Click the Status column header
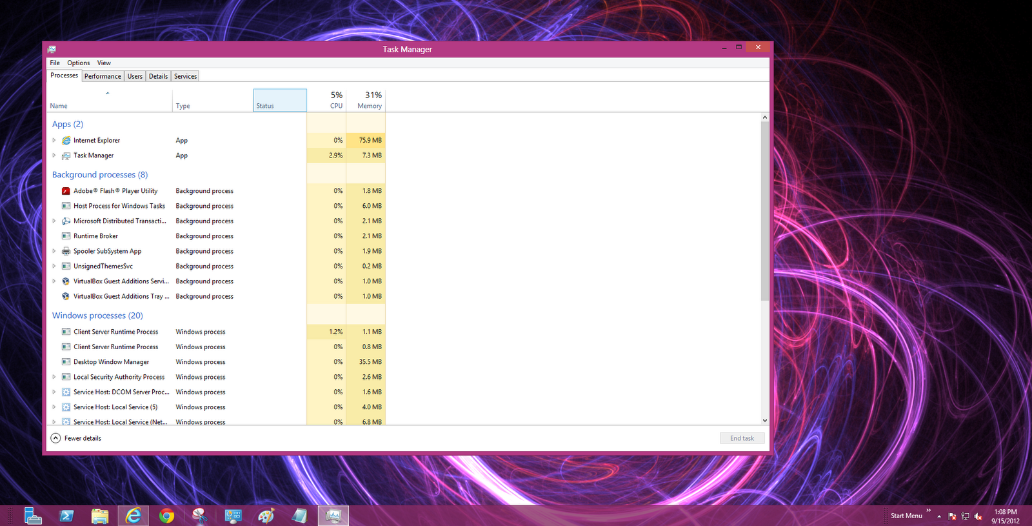The height and width of the screenshot is (526, 1032). pyautogui.click(x=280, y=101)
